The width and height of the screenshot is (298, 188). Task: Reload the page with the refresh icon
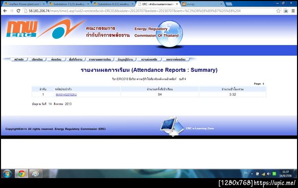(x=18, y=11)
